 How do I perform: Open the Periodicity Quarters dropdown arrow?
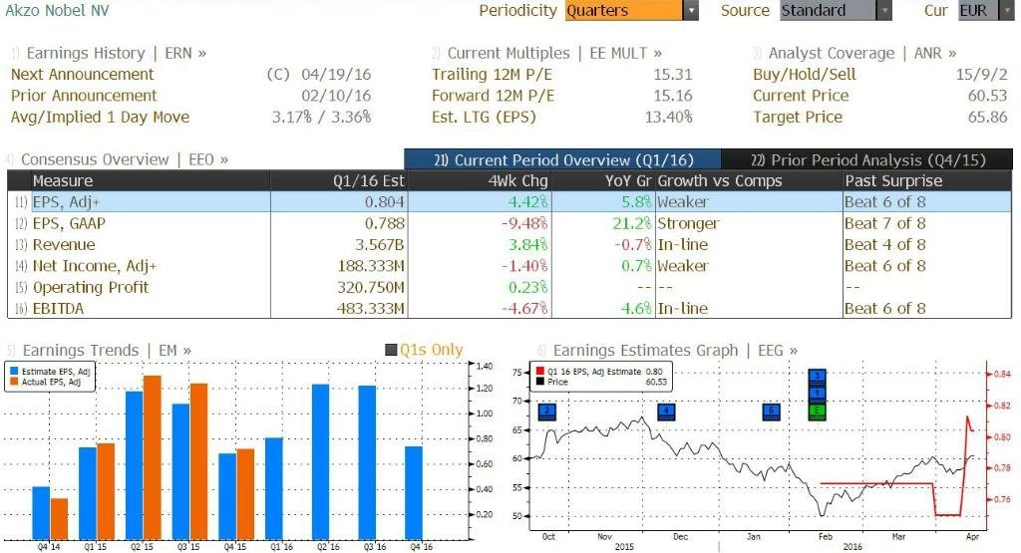coord(691,10)
